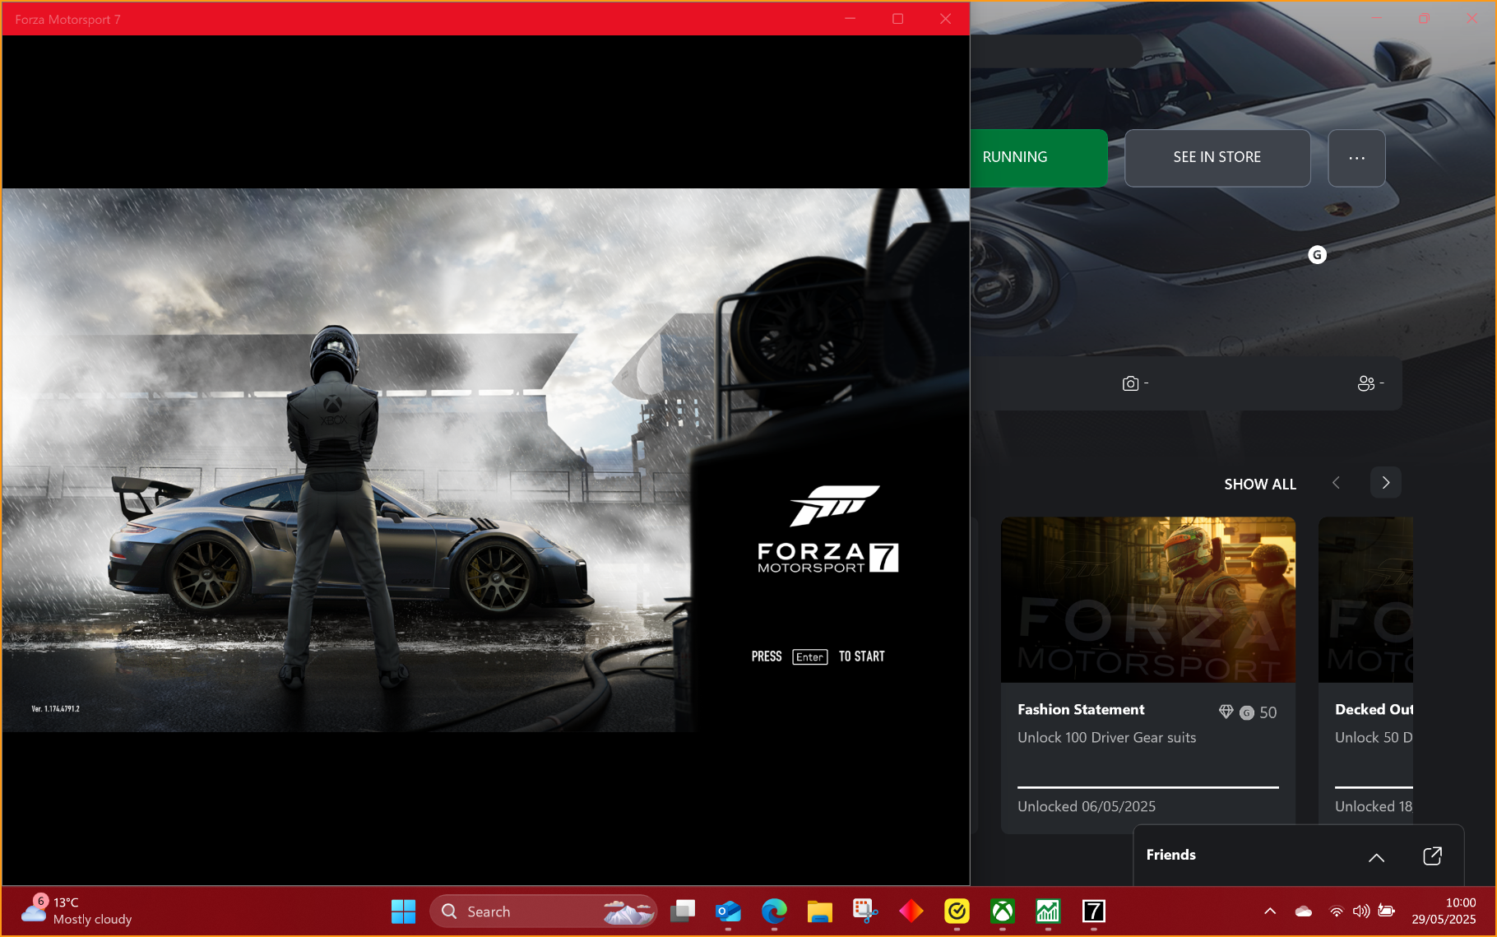Launch Outlook from the taskbar
The image size is (1497, 937).
(x=728, y=911)
